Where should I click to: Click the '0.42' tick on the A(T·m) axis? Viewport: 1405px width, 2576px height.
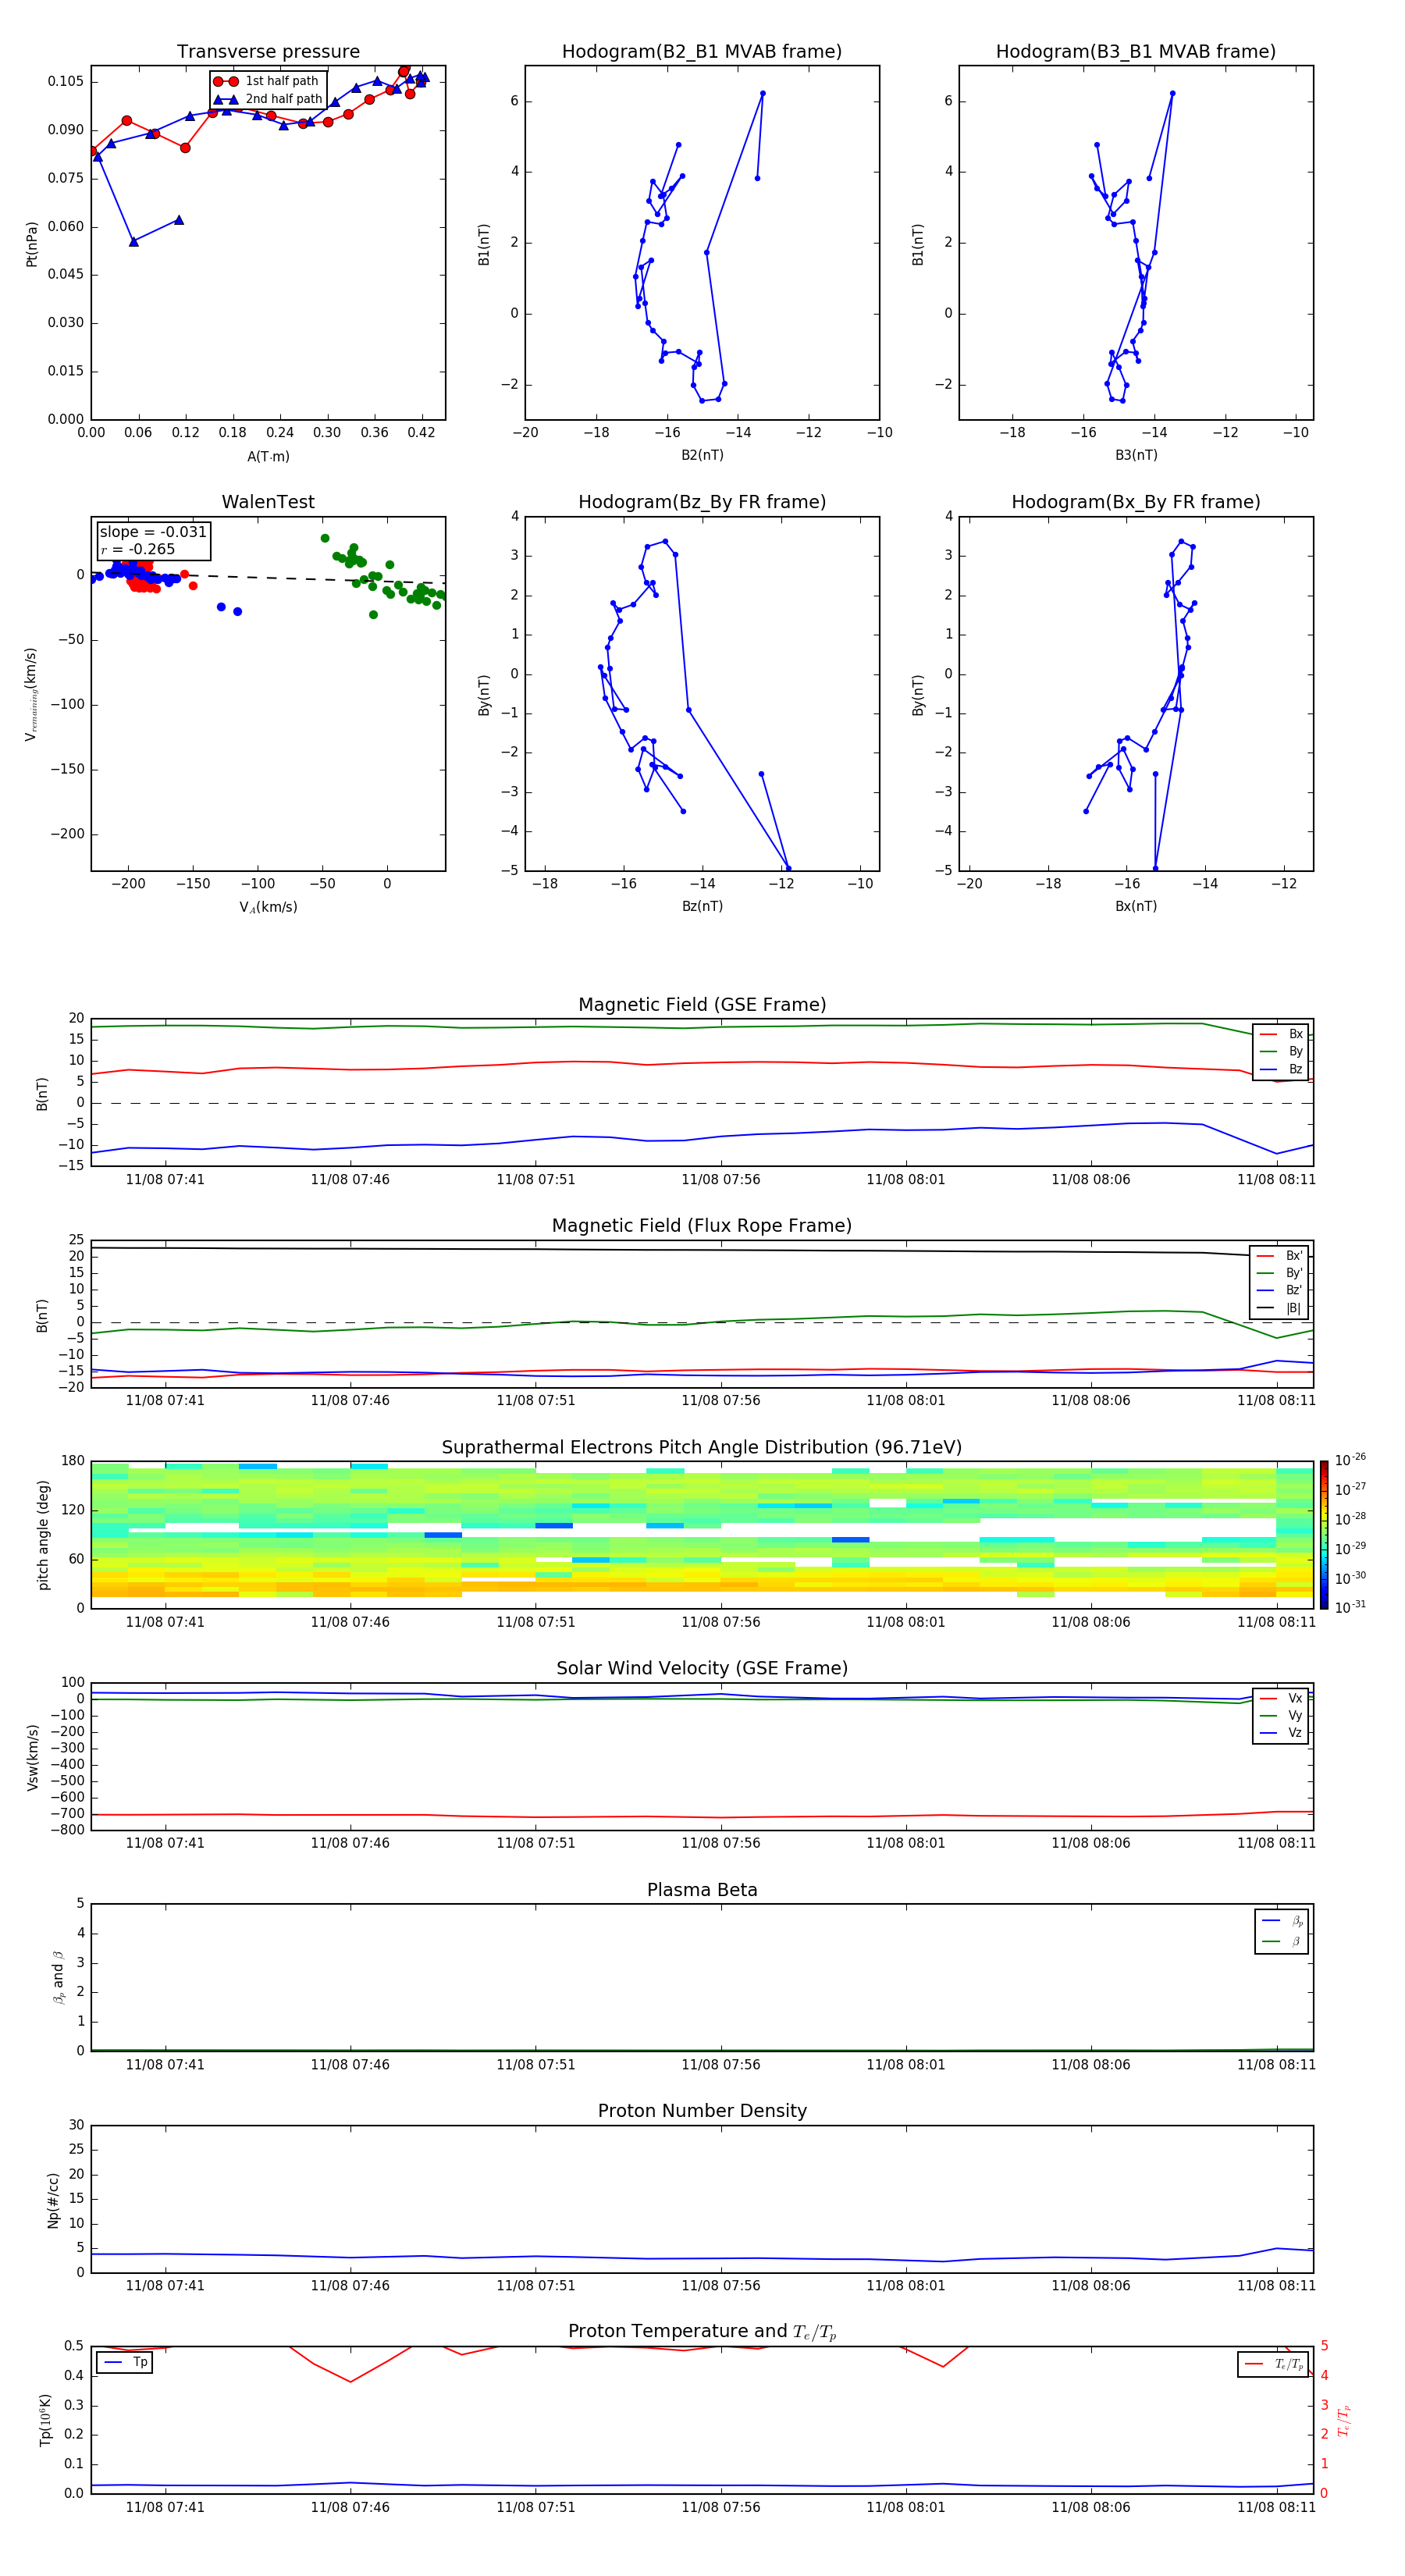421,433
